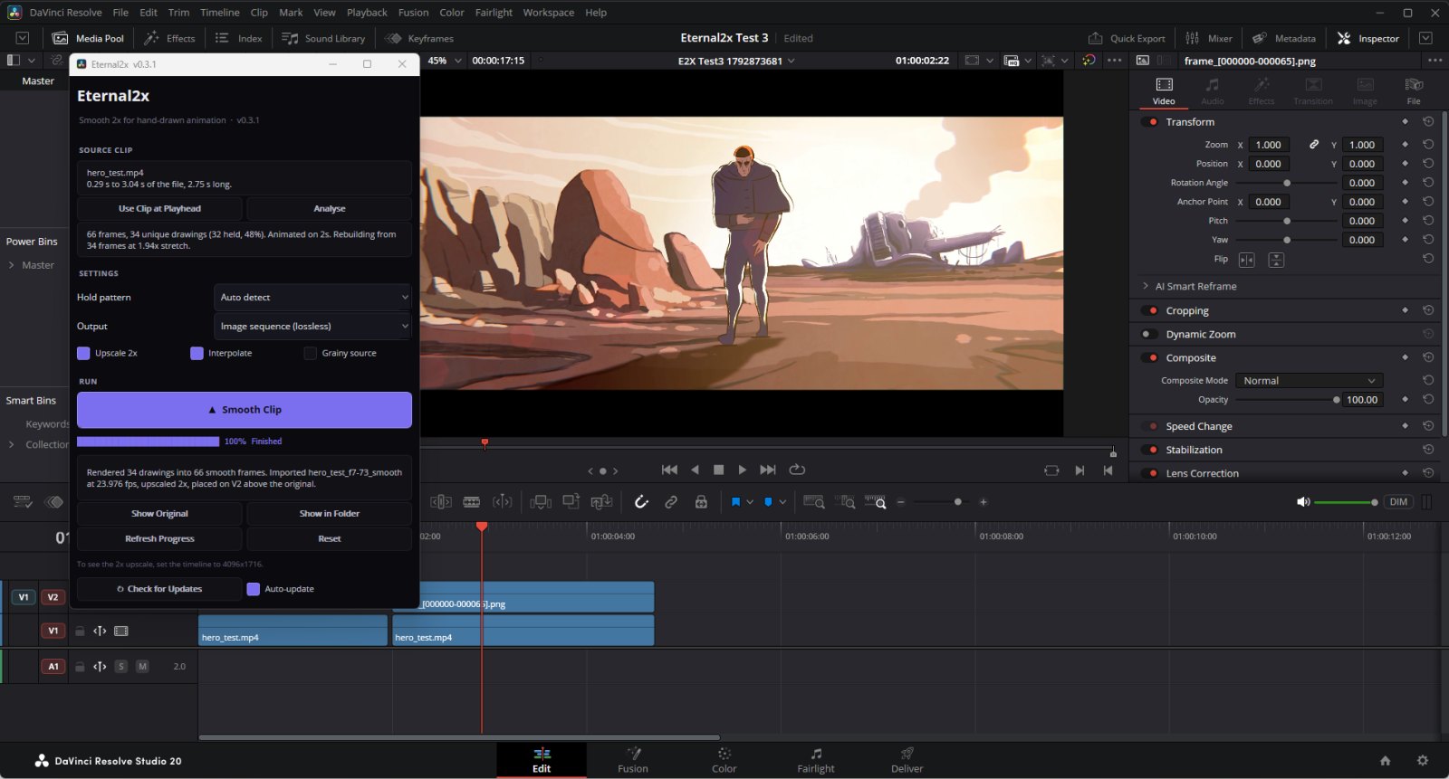This screenshot has width=1449, height=779.
Task: Click the Smooth Clip button
Action: [x=245, y=410]
